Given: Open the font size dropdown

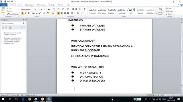Looking at the screenshot, I should pos(39,9).
